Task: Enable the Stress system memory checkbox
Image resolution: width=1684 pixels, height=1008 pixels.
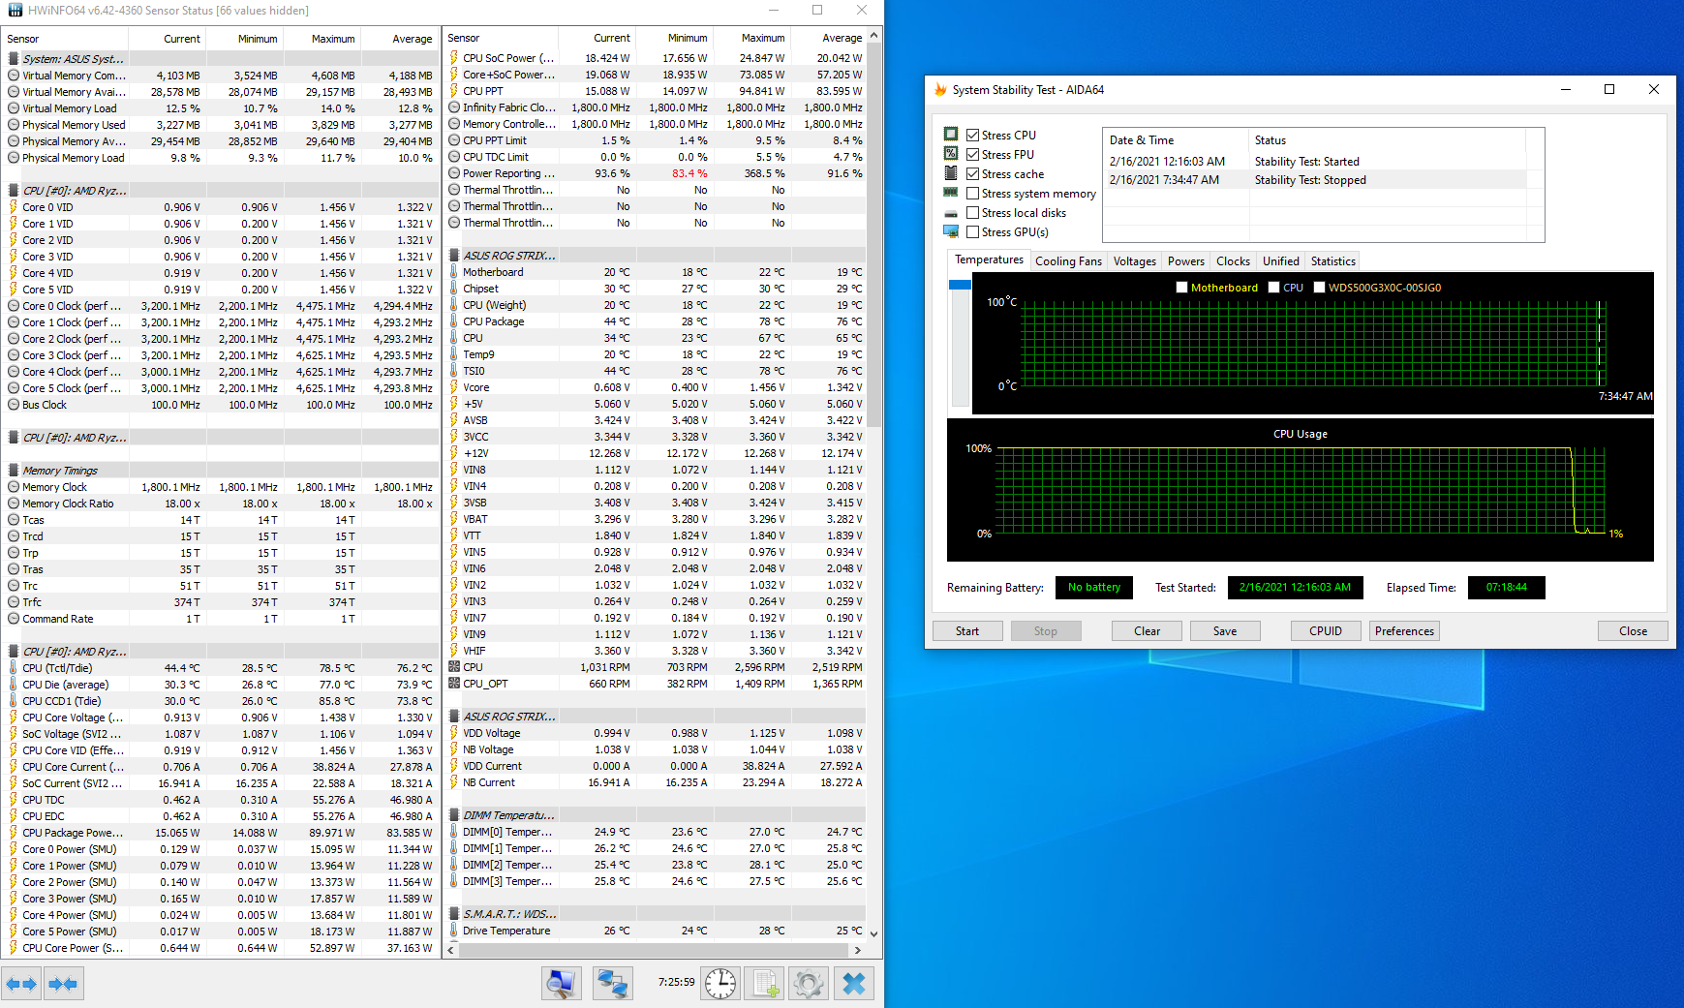Action: pyautogui.click(x=973, y=194)
